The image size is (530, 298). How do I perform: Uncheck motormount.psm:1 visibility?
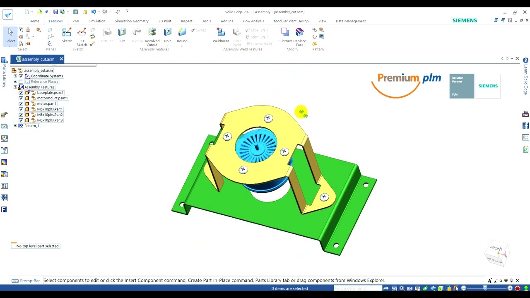click(x=21, y=98)
